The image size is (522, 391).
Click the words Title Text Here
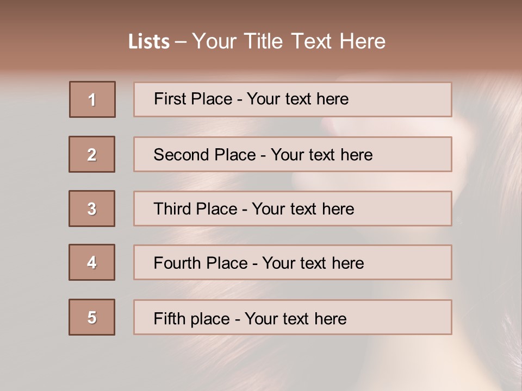pos(315,41)
